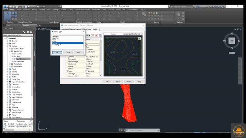
Task: Switch to the Start file tab
Action: (x=9, y=25)
